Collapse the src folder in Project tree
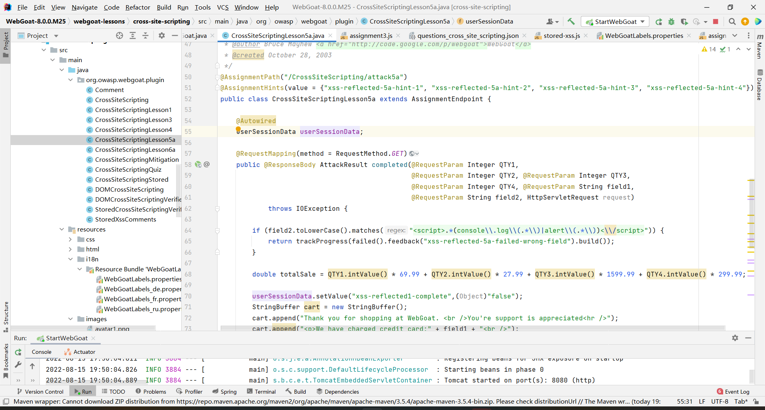Screen dimensions: 765x410 (x=44, y=50)
